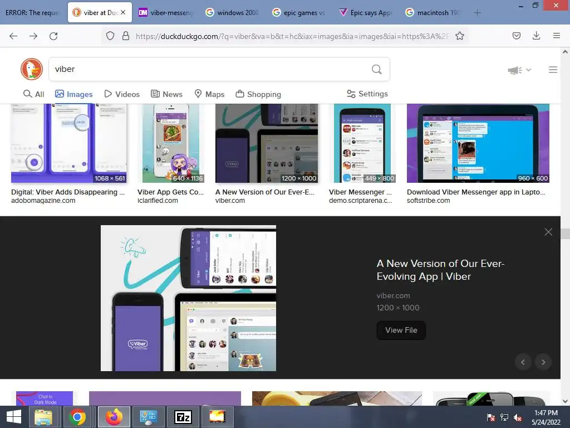
Task: Switch to the epic games vs tab
Action: point(298,13)
